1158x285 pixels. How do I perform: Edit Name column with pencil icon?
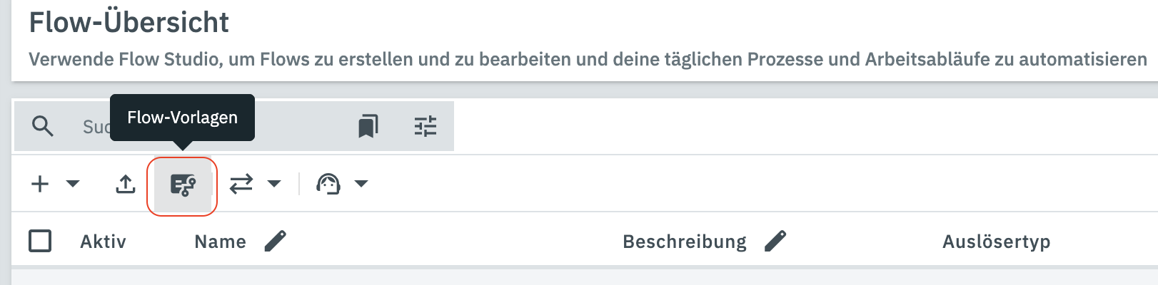click(275, 242)
